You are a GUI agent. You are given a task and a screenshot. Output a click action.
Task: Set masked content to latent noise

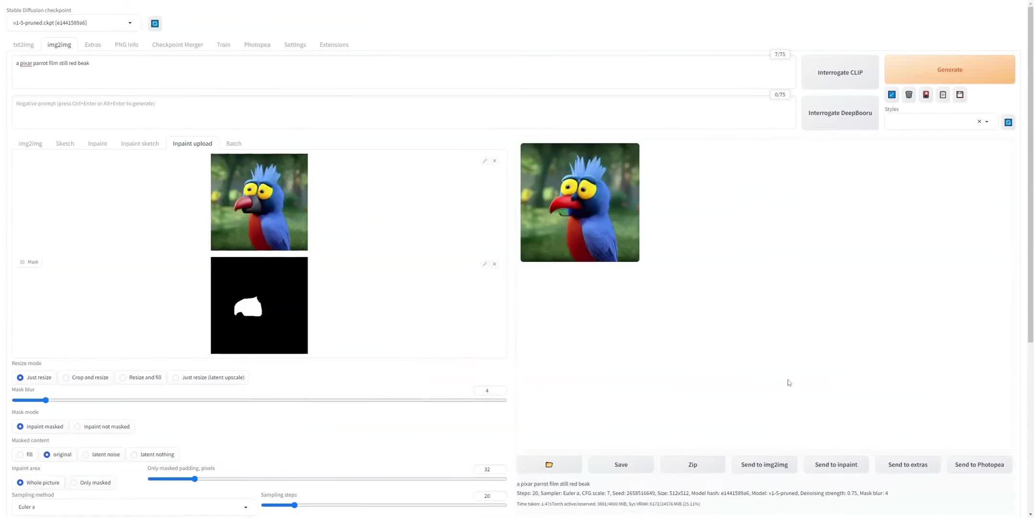pos(86,454)
